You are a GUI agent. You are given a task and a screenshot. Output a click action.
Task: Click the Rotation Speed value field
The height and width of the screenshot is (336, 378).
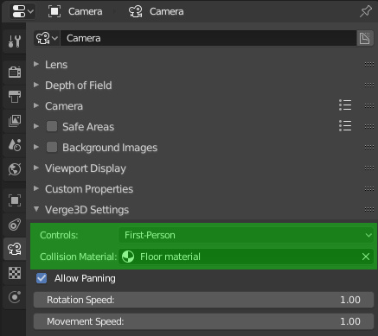[203, 300]
